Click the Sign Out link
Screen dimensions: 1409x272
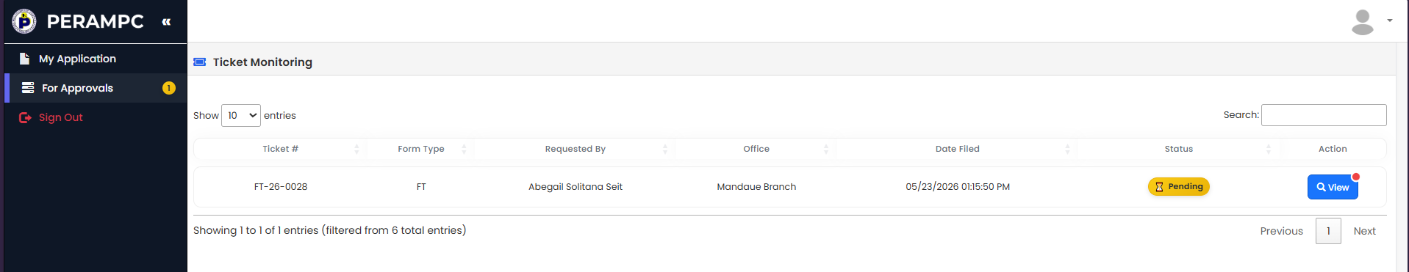click(x=60, y=117)
